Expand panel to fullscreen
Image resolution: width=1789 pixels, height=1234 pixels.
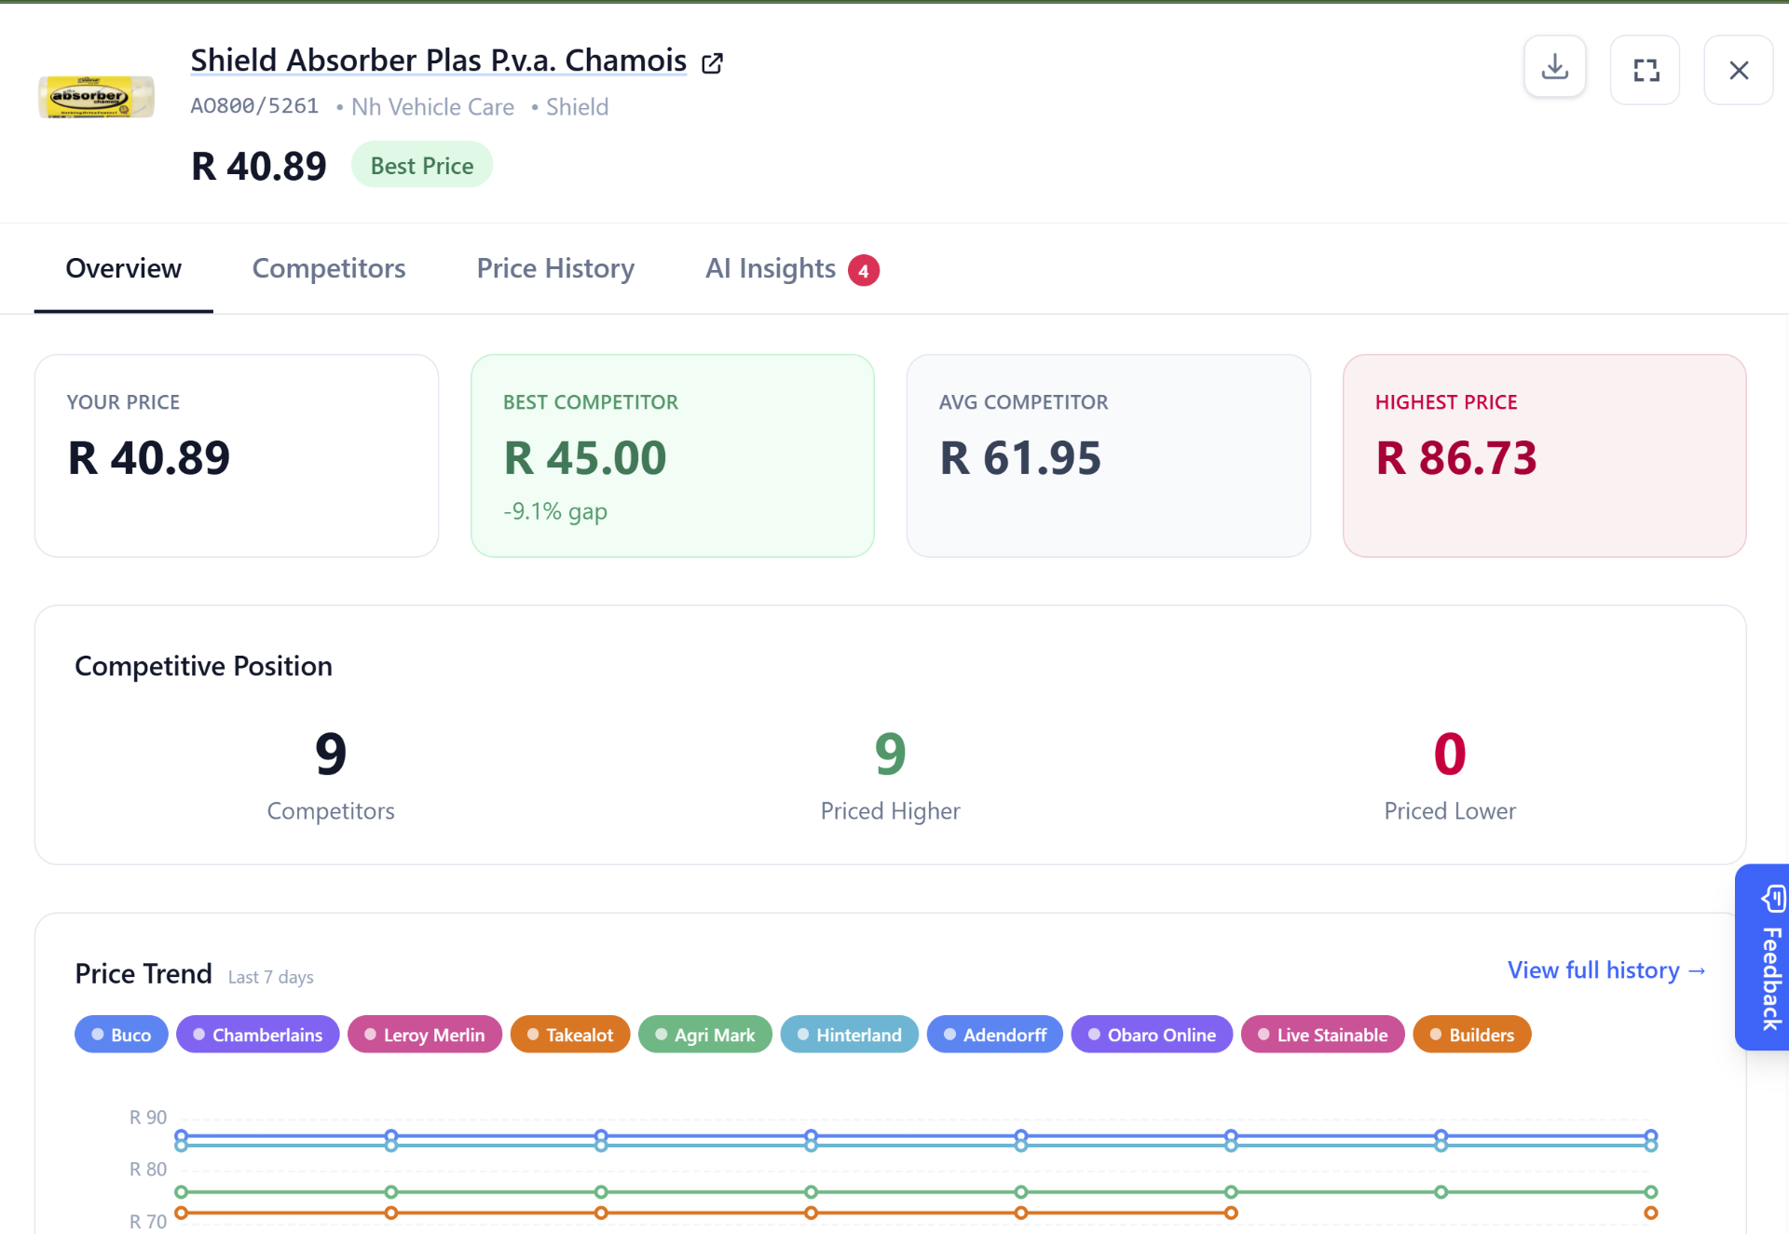point(1646,70)
